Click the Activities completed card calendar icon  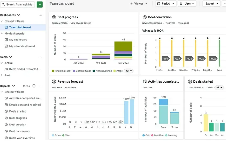coord(145,81)
